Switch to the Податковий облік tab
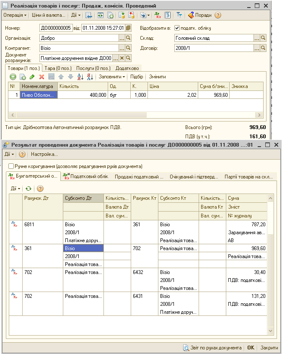 pyautogui.click(x=86, y=176)
